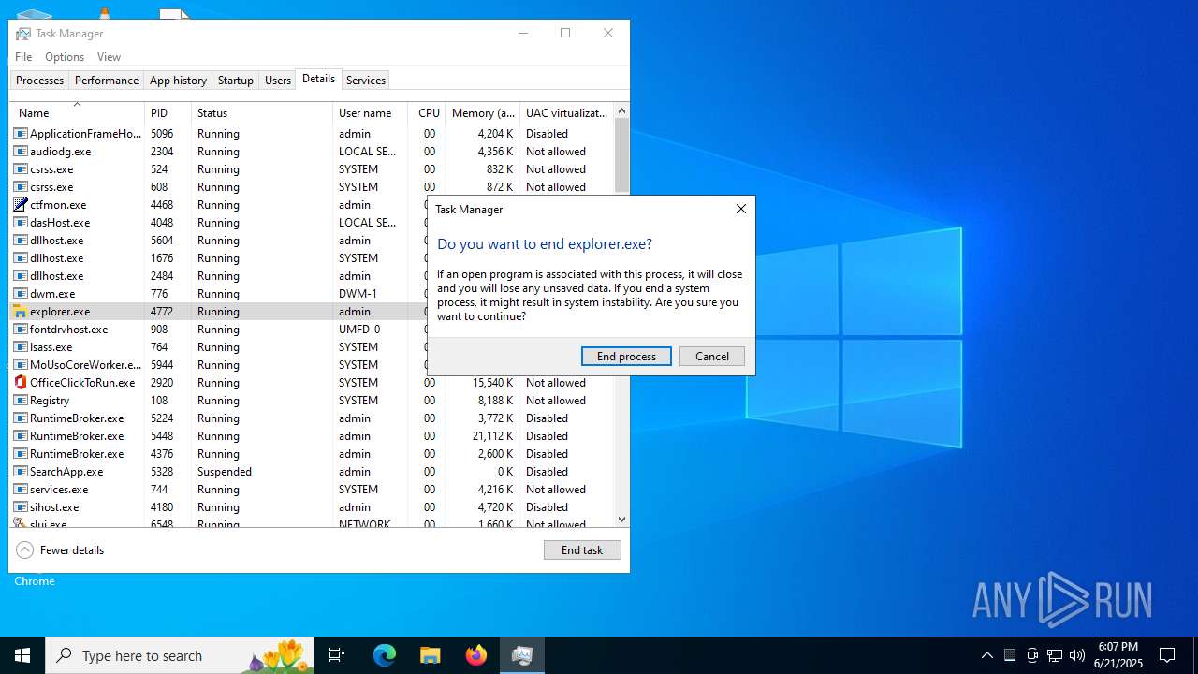The image size is (1198, 674).
Task: Click the lsass.exe process icon
Action: pos(21,347)
